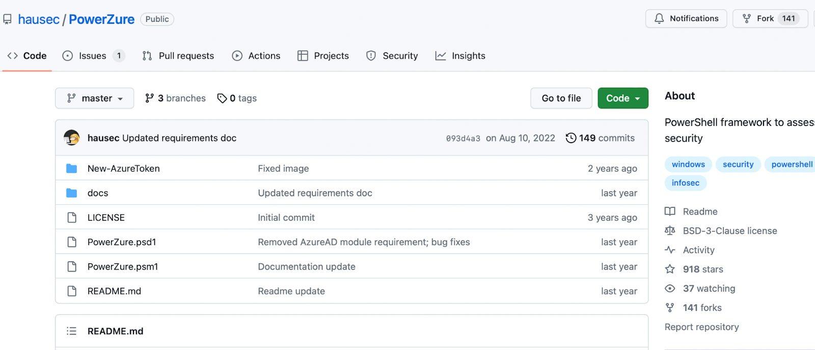Image resolution: width=815 pixels, height=350 pixels.
Task: Click the New-AzureToken folder icon
Action: (72, 169)
